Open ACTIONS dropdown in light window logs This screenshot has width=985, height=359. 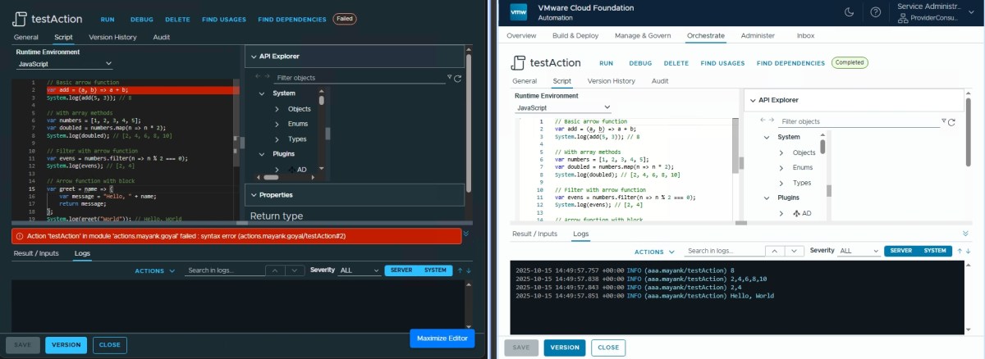(x=653, y=252)
